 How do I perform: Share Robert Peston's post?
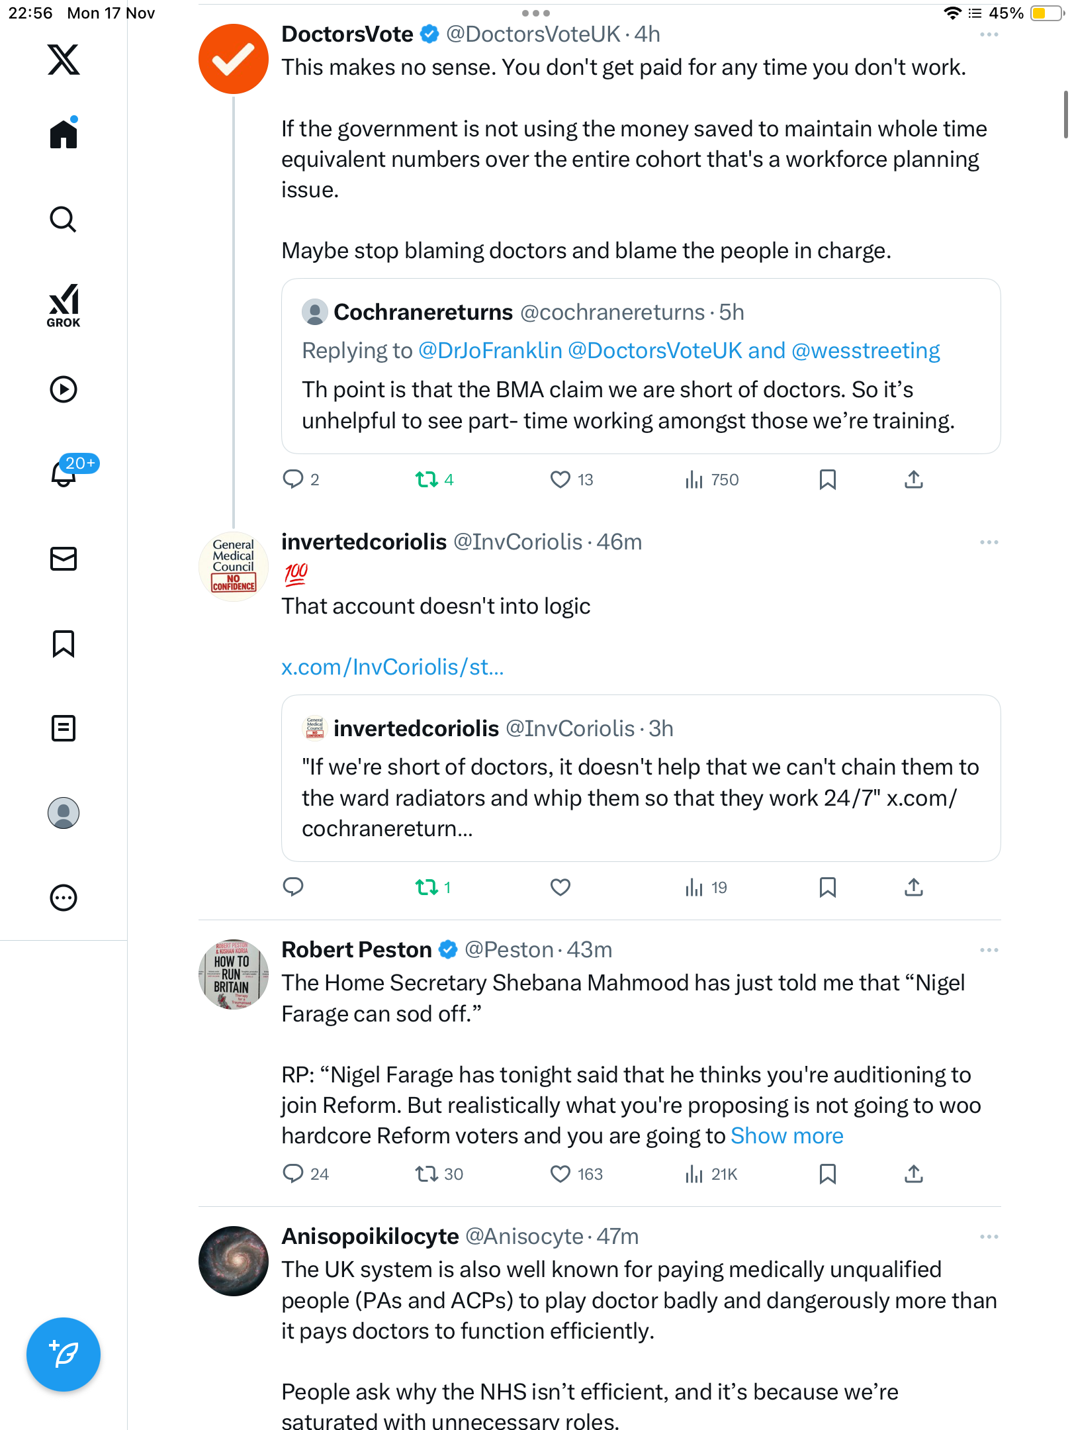click(913, 1174)
